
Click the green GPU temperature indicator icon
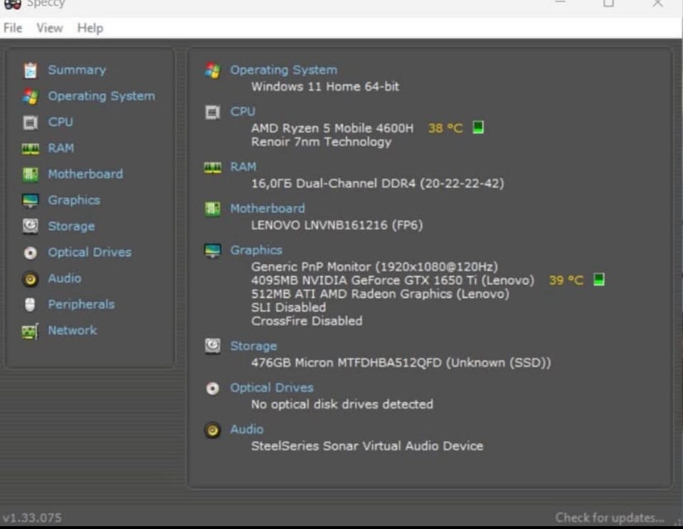[599, 279]
